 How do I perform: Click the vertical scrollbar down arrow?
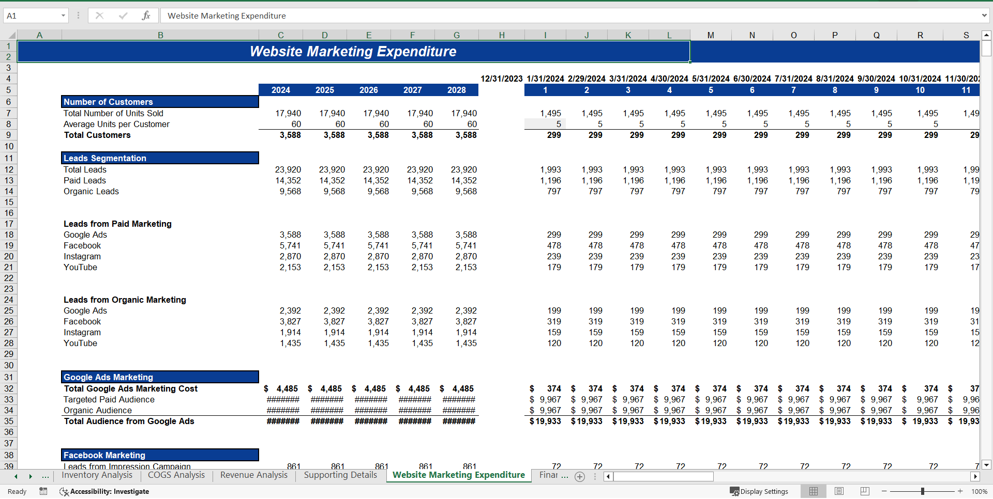click(x=986, y=465)
